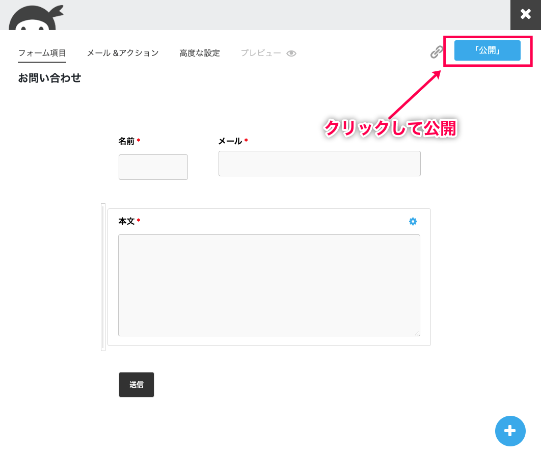Open the プレビュー link

coord(261,53)
